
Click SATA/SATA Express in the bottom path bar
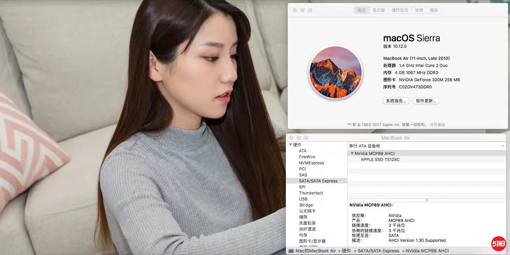click(378, 251)
